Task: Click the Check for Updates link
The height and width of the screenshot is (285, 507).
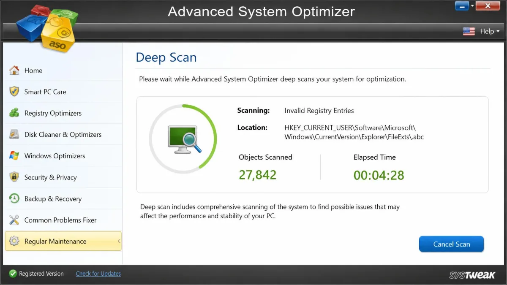Action: coord(98,274)
